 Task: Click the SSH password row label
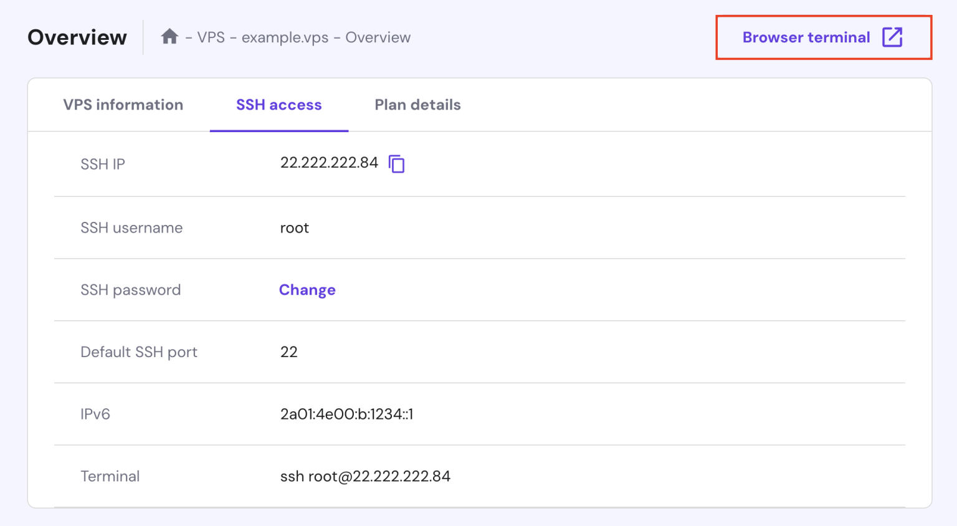(x=130, y=290)
